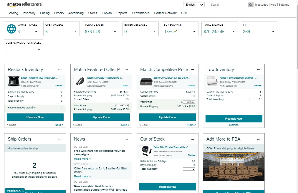
Task: Open Add More to FBA options menu
Action: point(259,139)
